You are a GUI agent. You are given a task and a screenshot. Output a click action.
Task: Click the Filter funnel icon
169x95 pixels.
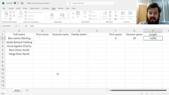(85, 15)
